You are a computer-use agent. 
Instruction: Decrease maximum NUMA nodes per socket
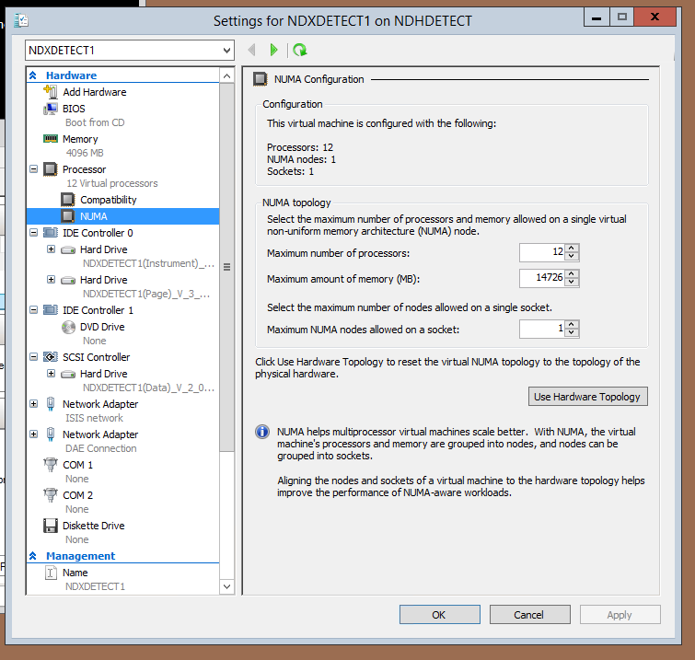coord(572,333)
